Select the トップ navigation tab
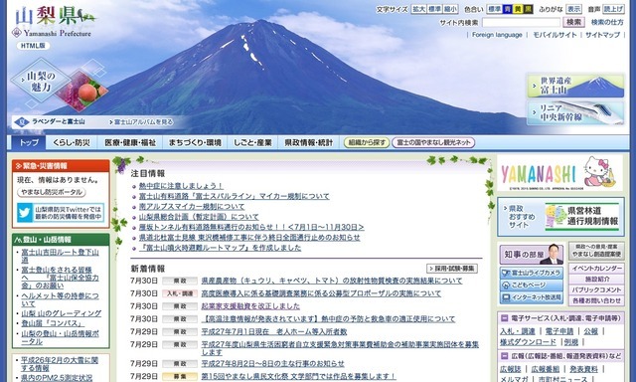Screen dimensions: 636x382 [x=29, y=142]
